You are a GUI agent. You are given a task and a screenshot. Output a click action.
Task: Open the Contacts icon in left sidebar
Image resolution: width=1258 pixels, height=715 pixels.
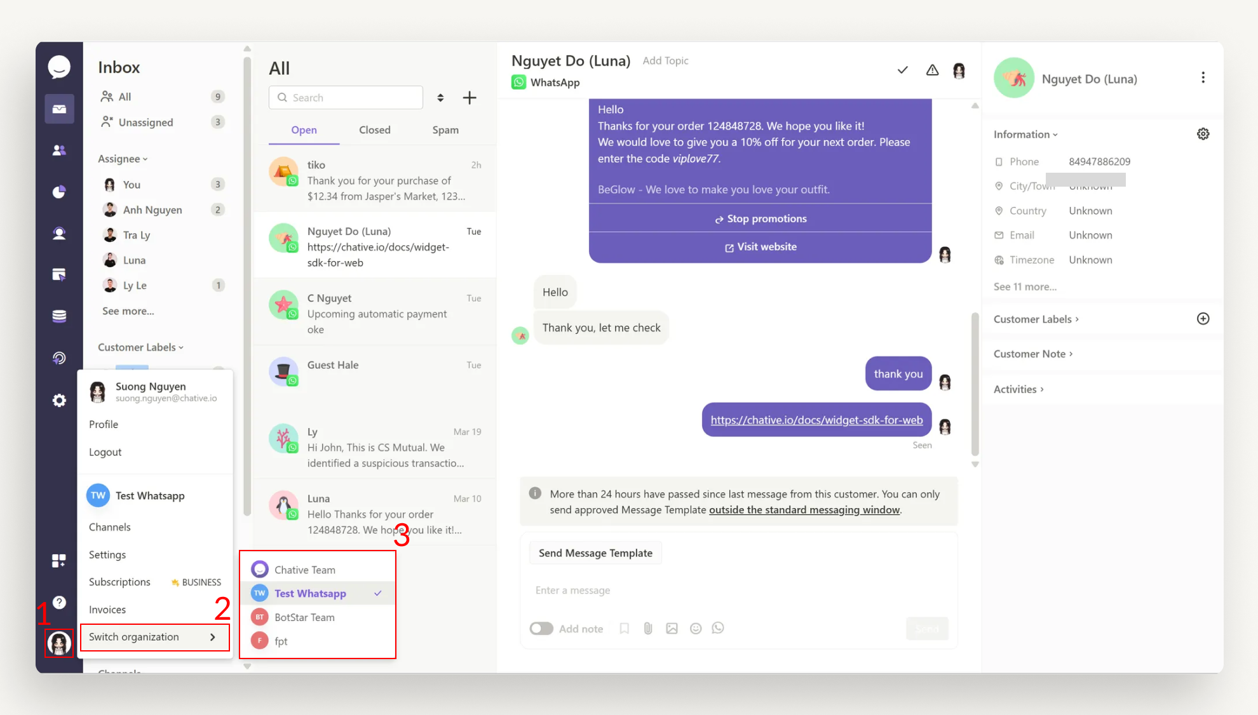59,150
